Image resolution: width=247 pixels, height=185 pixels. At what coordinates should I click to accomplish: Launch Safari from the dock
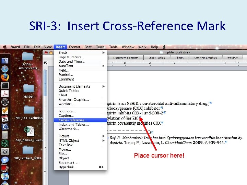(x=5, y=69)
